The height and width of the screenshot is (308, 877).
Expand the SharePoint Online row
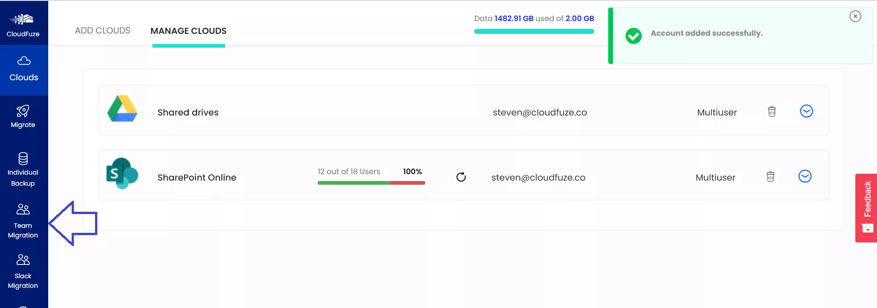805,176
